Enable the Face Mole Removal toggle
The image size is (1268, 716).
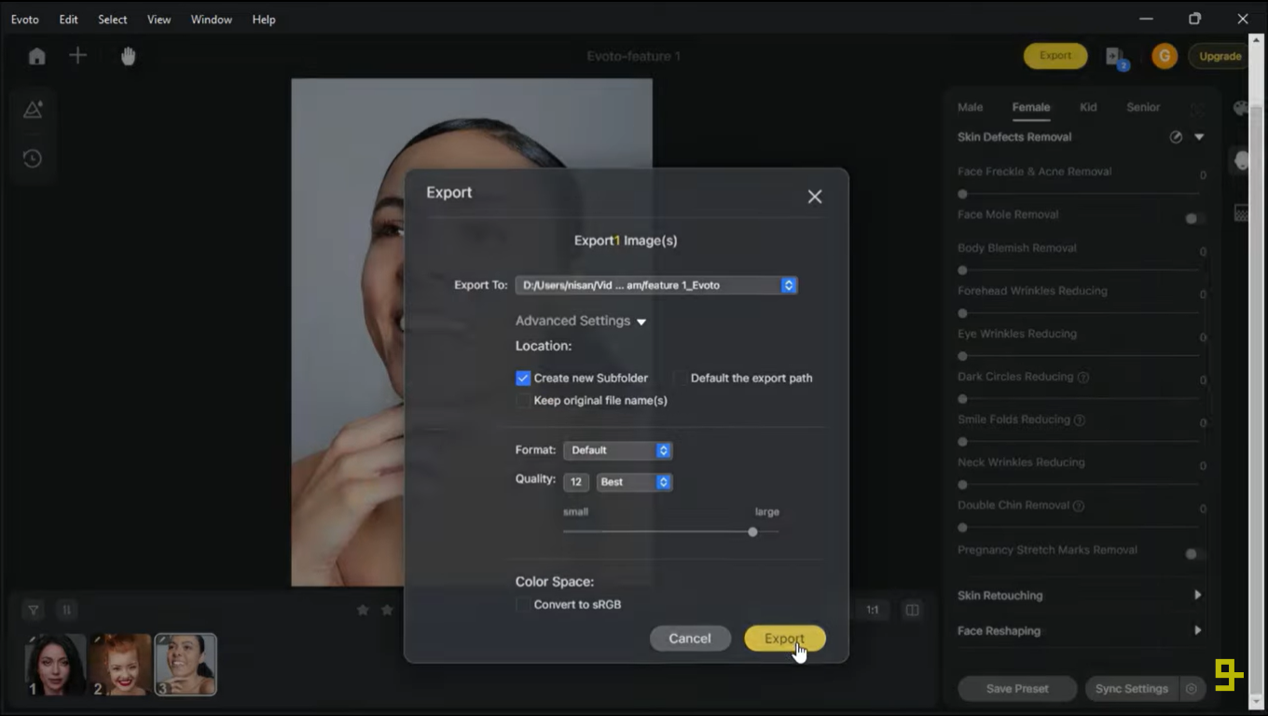pyautogui.click(x=1192, y=218)
